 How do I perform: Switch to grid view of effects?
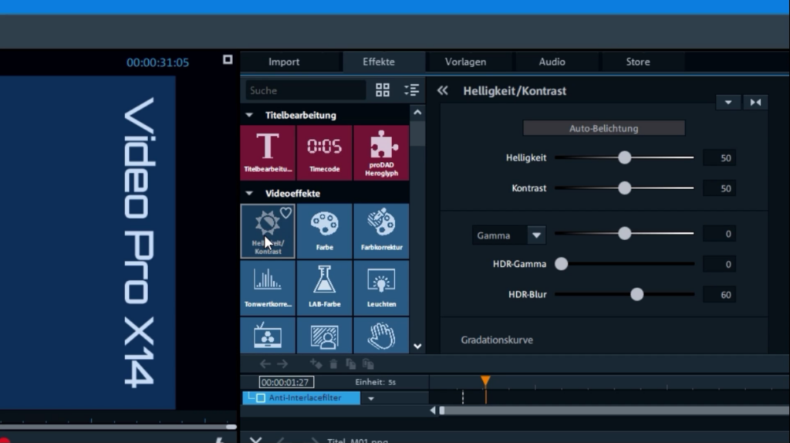click(x=383, y=90)
